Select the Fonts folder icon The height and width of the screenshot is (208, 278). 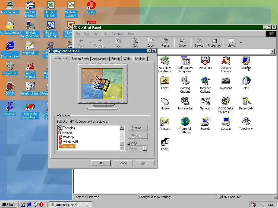(165, 83)
